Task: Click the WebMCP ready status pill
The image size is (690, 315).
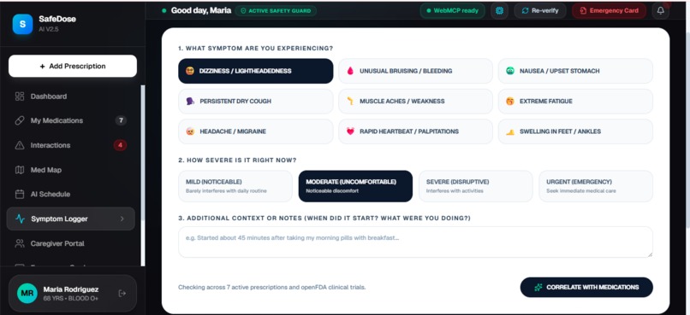Action: click(x=452, y=10)
